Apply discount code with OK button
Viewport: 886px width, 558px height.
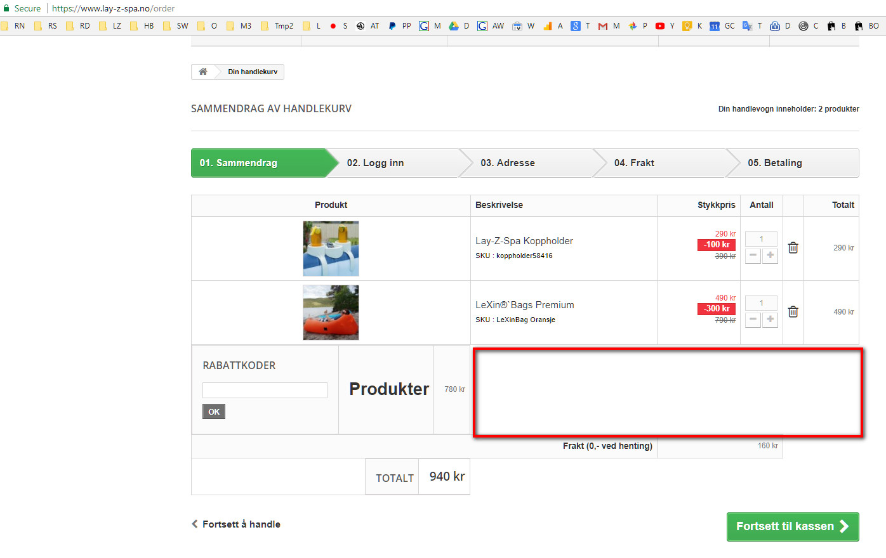coord(214,412)
